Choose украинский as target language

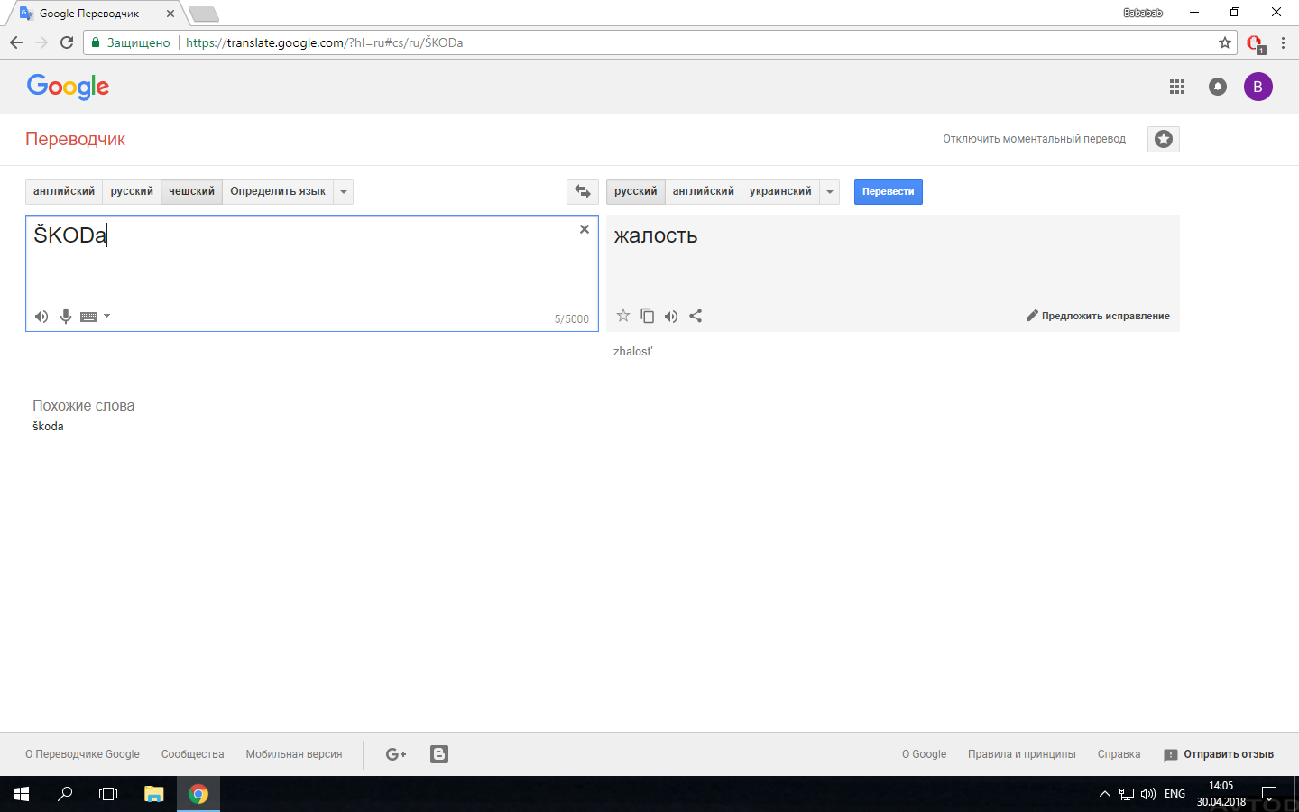pos(780,191)
